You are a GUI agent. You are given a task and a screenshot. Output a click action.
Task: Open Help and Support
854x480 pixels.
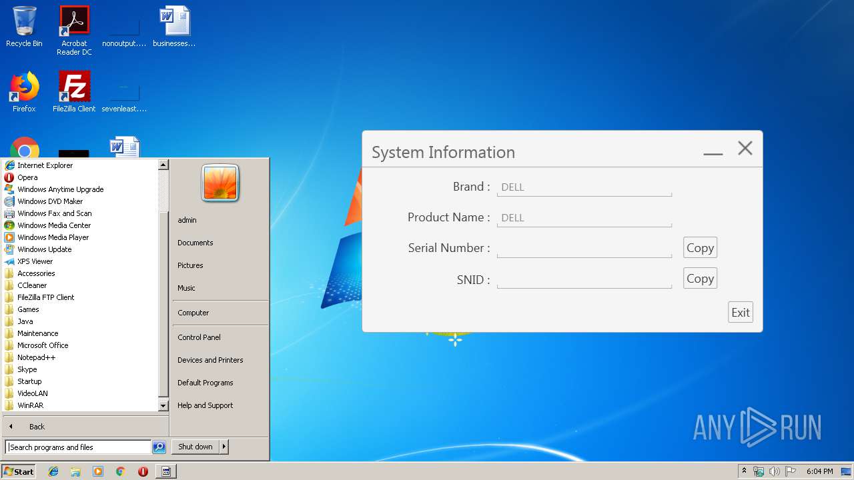click(x=205, y=405)
